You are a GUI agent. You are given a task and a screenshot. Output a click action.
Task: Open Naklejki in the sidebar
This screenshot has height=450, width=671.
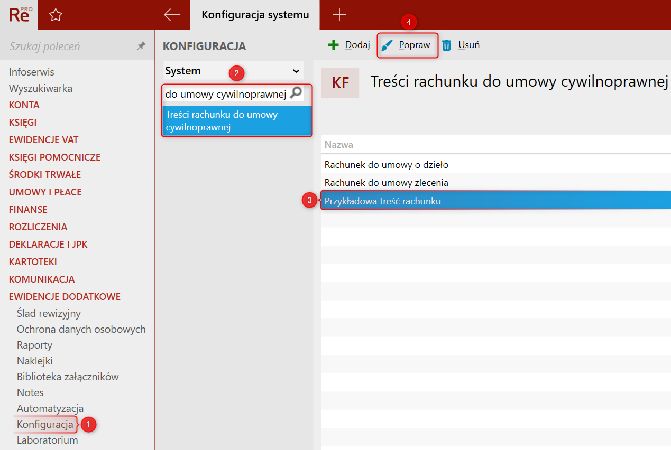coord(35,361)
